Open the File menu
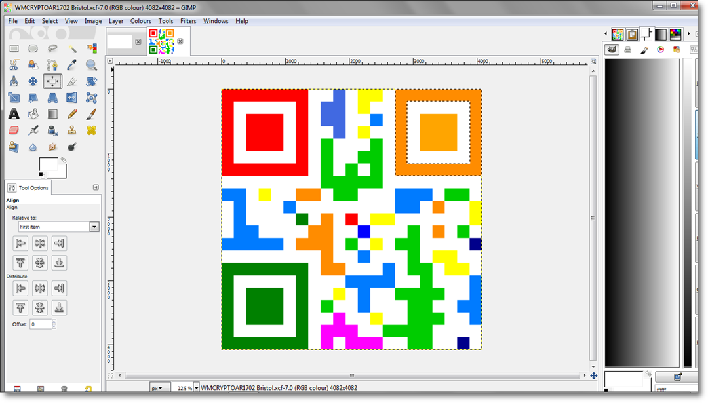Viewport: 708px width, 403px height. (12, 21)
